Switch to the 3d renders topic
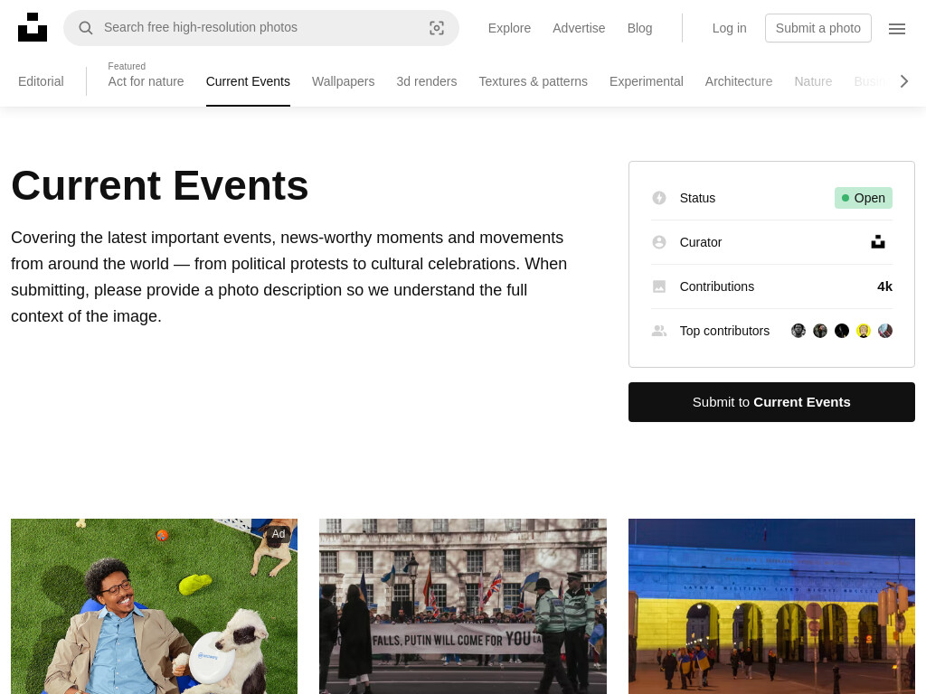Image resolution: width=926 pixels, height=694 pixels. [427, 81]
